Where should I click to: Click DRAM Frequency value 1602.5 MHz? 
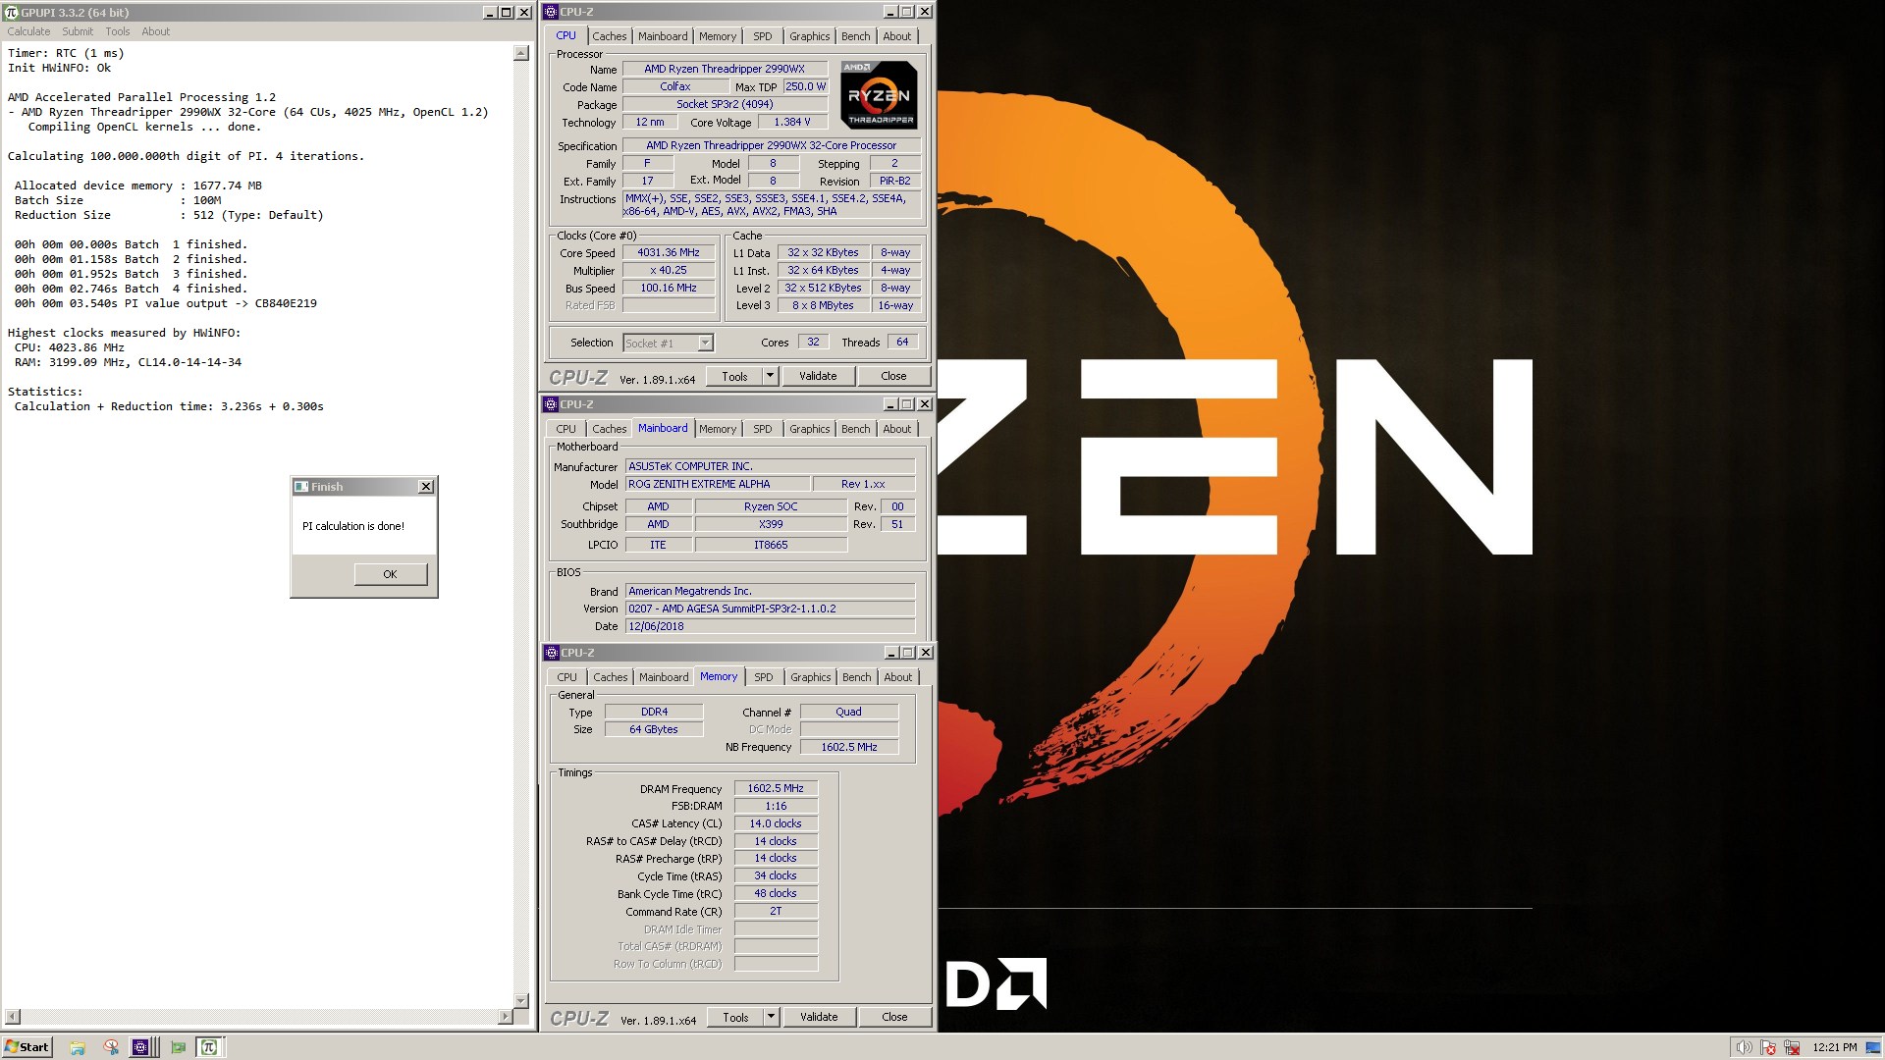coord(776,788)
